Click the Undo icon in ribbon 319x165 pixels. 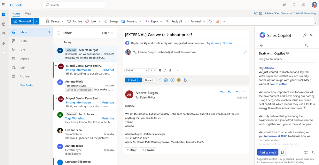(x=211, y=21)
